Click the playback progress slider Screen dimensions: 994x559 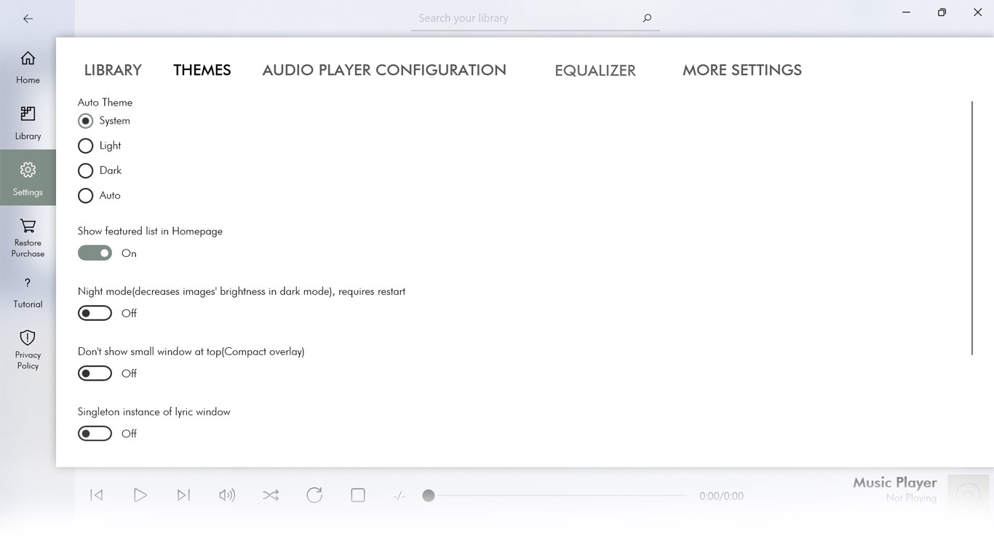[429, 495]
